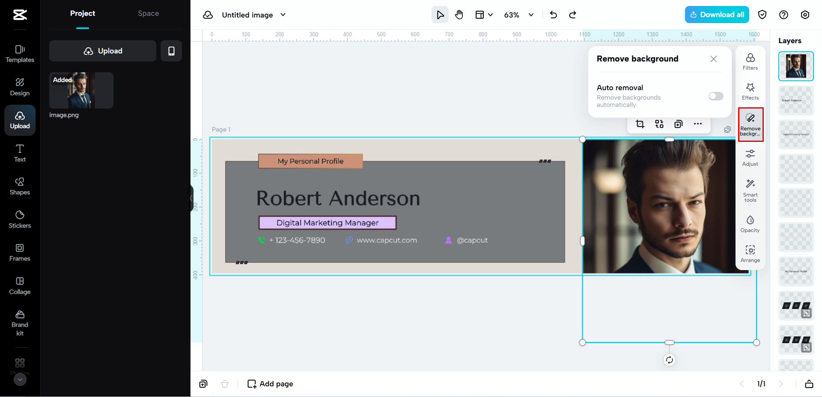822x397 pixels.
Task: Open Smart tools
Action: point(750,190)
